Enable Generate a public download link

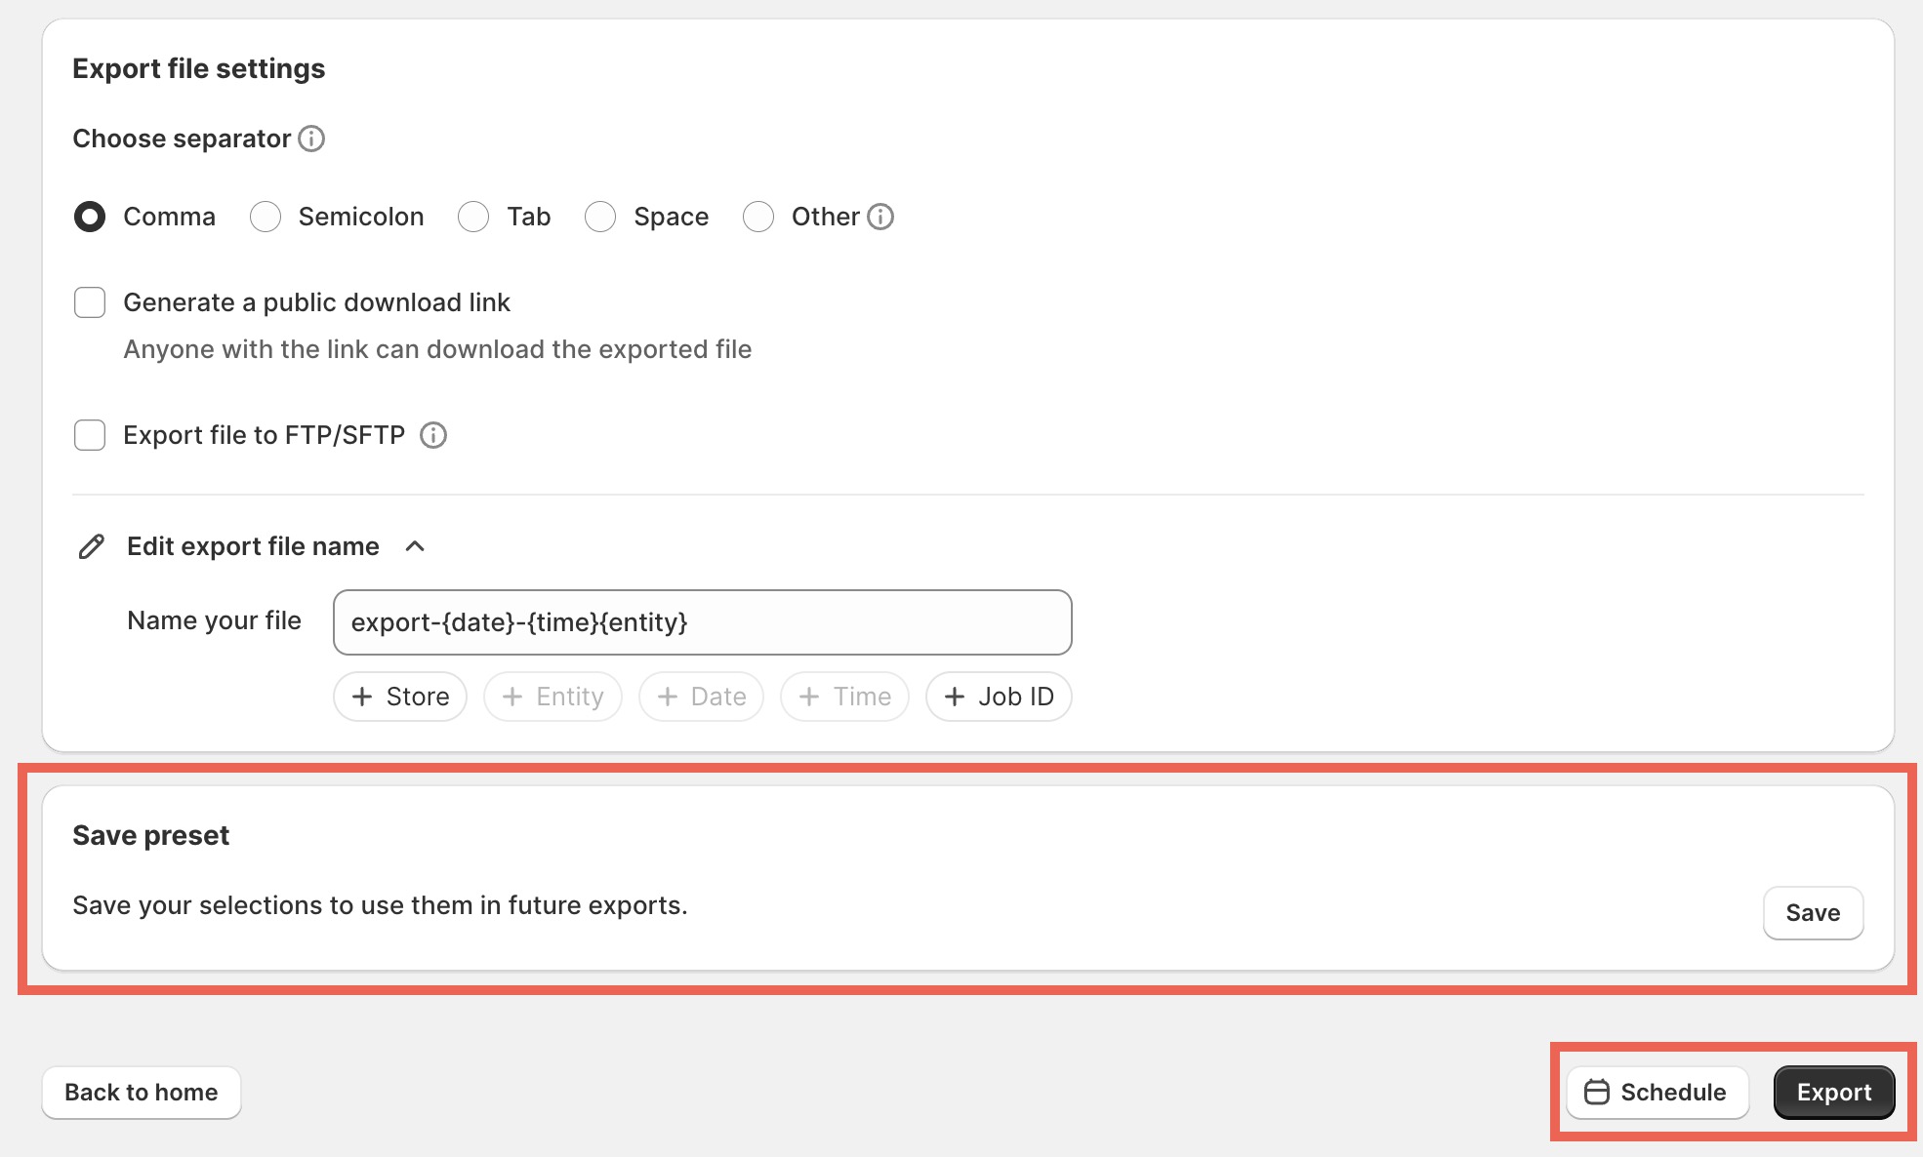pyautogui.click(x=90, y=302)
